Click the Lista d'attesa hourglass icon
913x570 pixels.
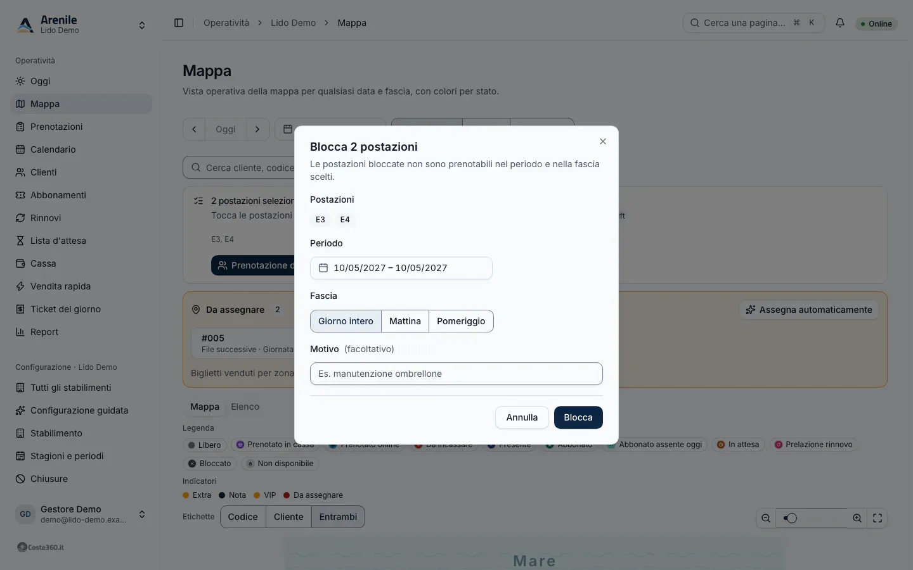pyautogui.click(x=20, y=241)
